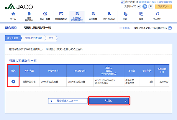Click screen ID BTJS026

[x=124, y=28]
